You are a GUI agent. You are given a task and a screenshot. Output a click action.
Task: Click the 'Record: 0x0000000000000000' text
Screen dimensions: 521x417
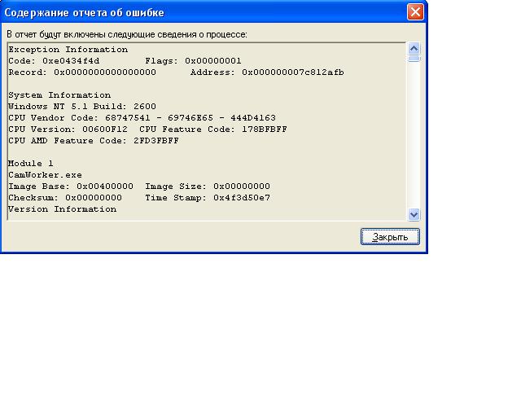pyautogui.click(x=82, y=72)
